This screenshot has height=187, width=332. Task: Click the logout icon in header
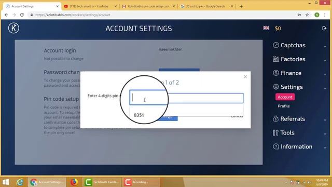pyautogui.click(x=324, y=28)
